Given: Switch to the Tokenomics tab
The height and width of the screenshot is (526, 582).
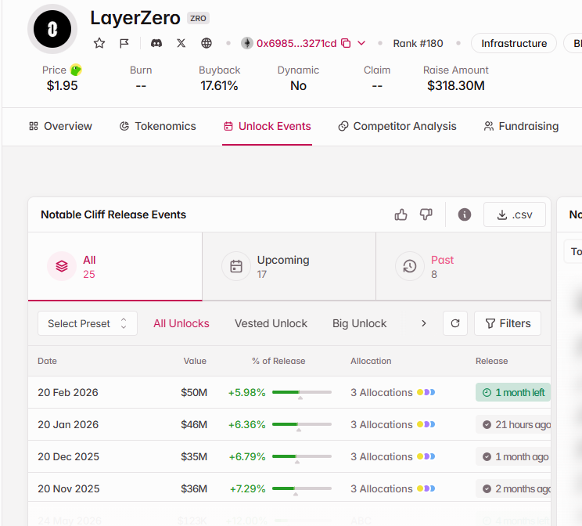Looking at the screenshot, I should 157,126.
